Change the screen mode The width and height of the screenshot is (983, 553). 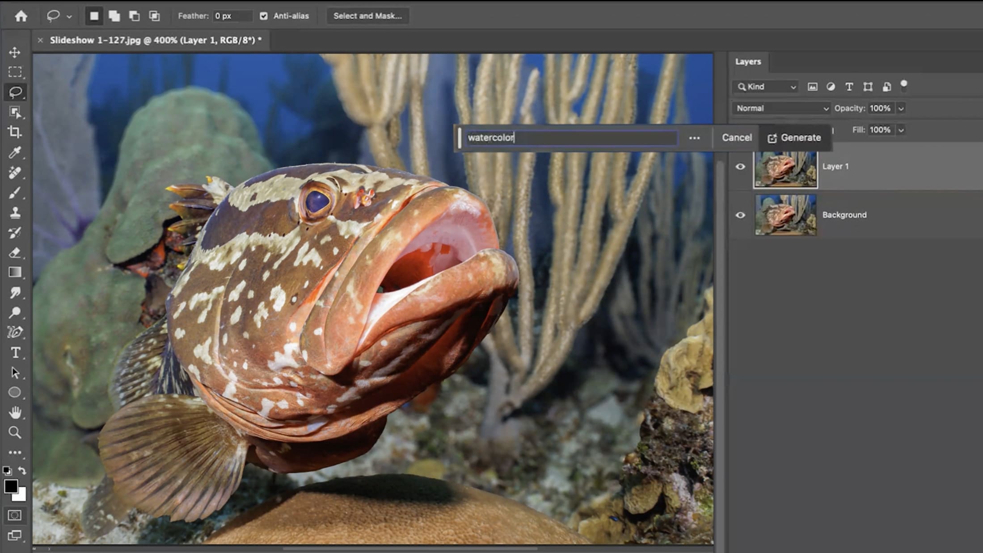coord(15,535)
